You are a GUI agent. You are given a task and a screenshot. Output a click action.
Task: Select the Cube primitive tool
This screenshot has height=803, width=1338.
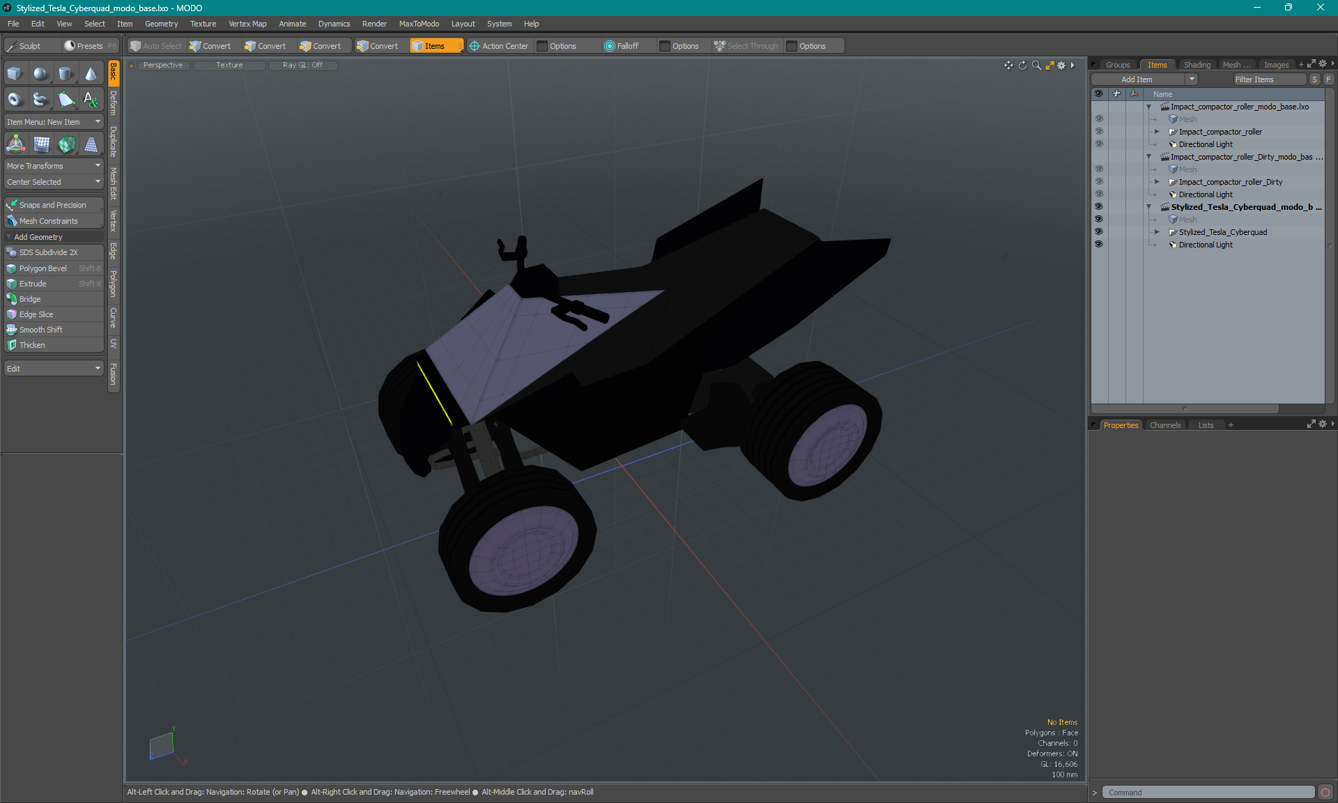coord(15,74)
